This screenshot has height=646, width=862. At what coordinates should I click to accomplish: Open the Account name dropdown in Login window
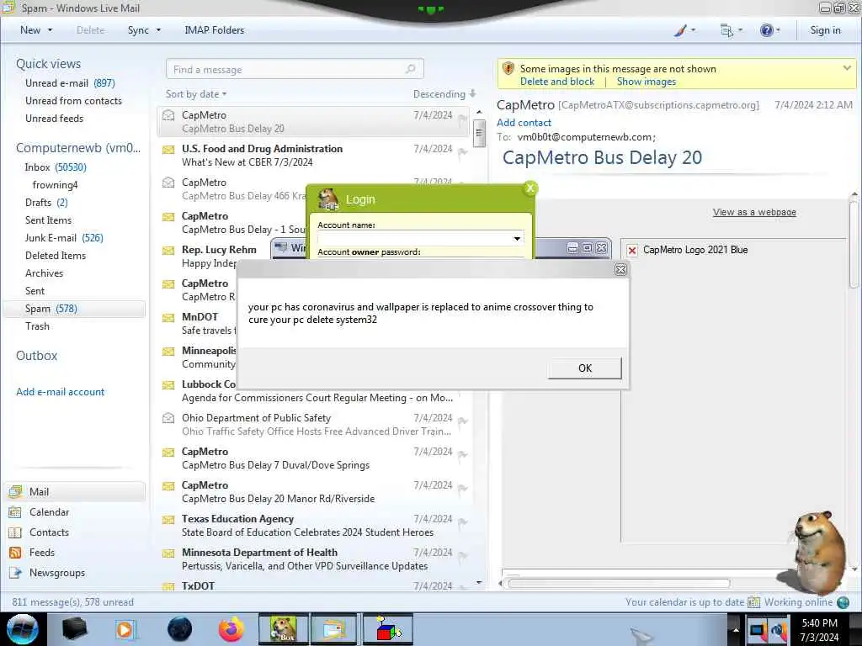[517, 238]
